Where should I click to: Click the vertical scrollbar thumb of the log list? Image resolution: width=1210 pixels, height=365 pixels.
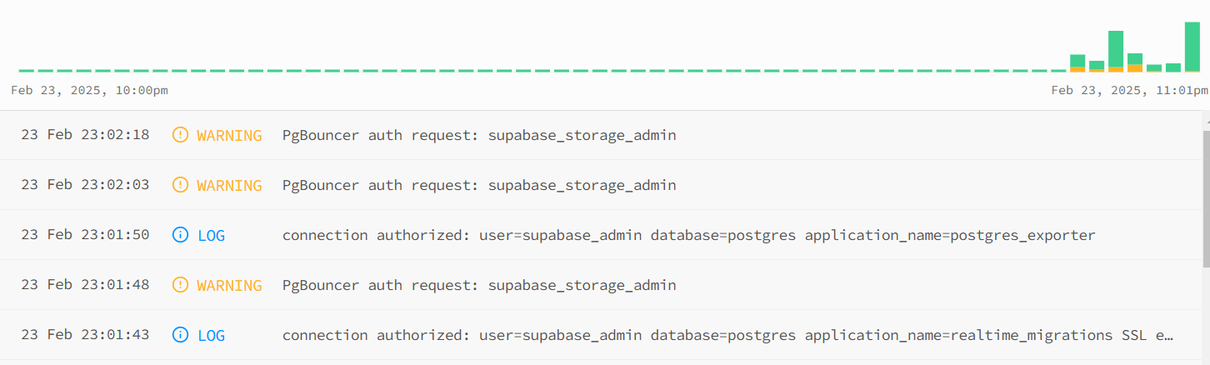pos(1206,197)
